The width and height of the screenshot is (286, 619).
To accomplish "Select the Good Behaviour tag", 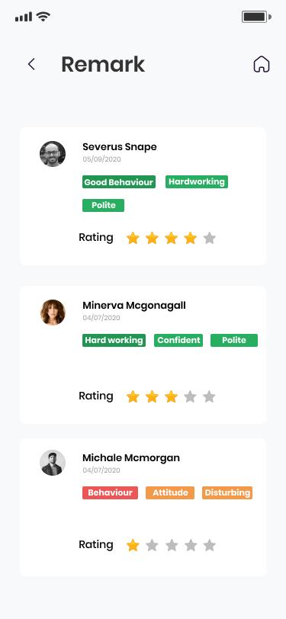I will tap(119, 182).
